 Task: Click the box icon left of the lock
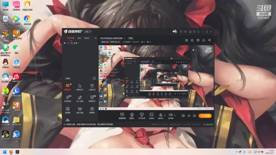click(187, 40)
